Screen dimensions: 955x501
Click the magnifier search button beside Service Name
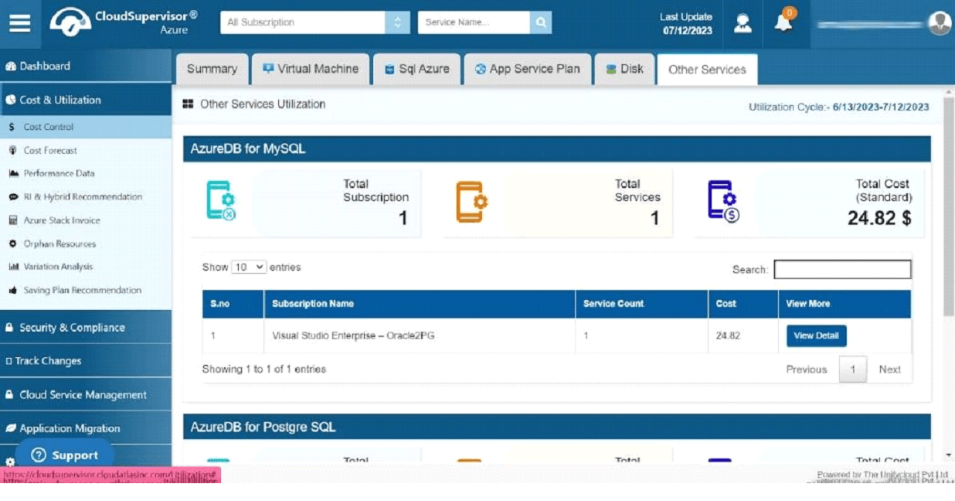[x=541, y=22]
